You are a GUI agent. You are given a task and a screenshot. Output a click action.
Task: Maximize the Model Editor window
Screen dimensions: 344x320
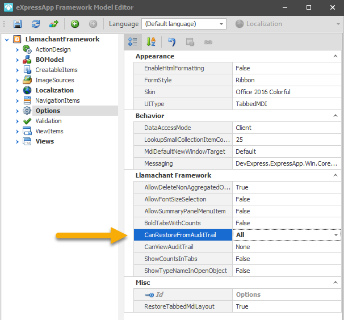click(x=309, y=7)
